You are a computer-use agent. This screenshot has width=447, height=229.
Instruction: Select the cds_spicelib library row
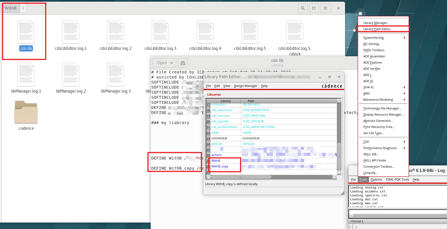coord(272,121)
